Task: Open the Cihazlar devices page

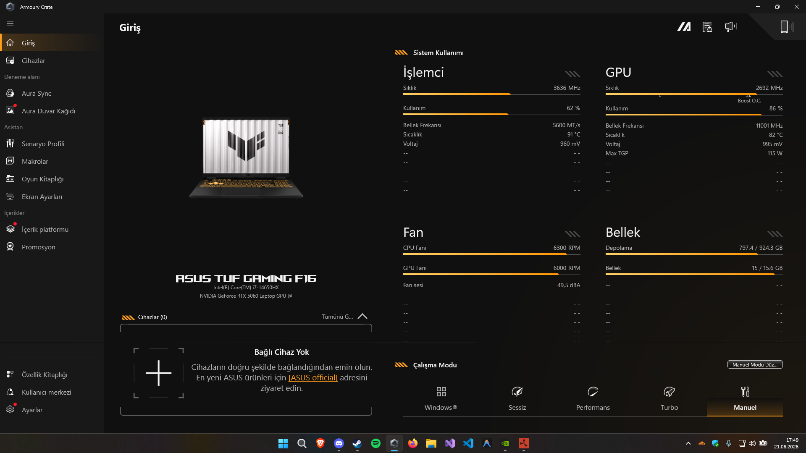Action: 52,60
